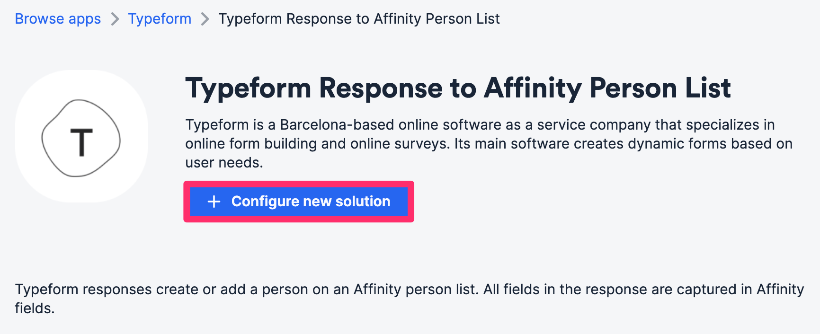Select the Typeform Response to Affinity Person List breadcrumb

pos(358,19)
